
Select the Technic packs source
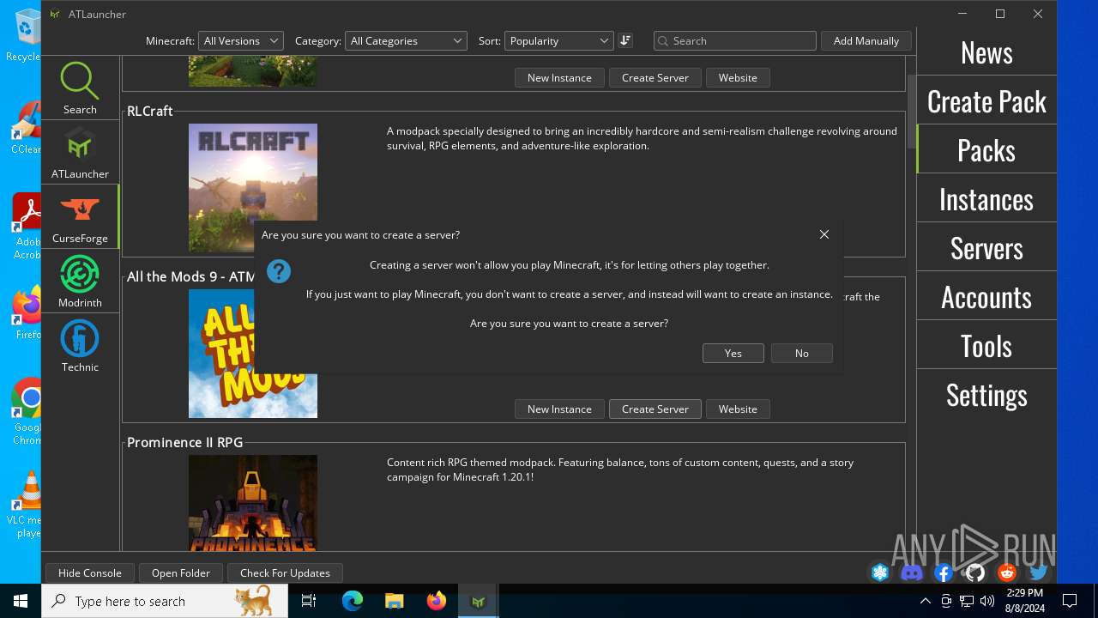point(80,346)
